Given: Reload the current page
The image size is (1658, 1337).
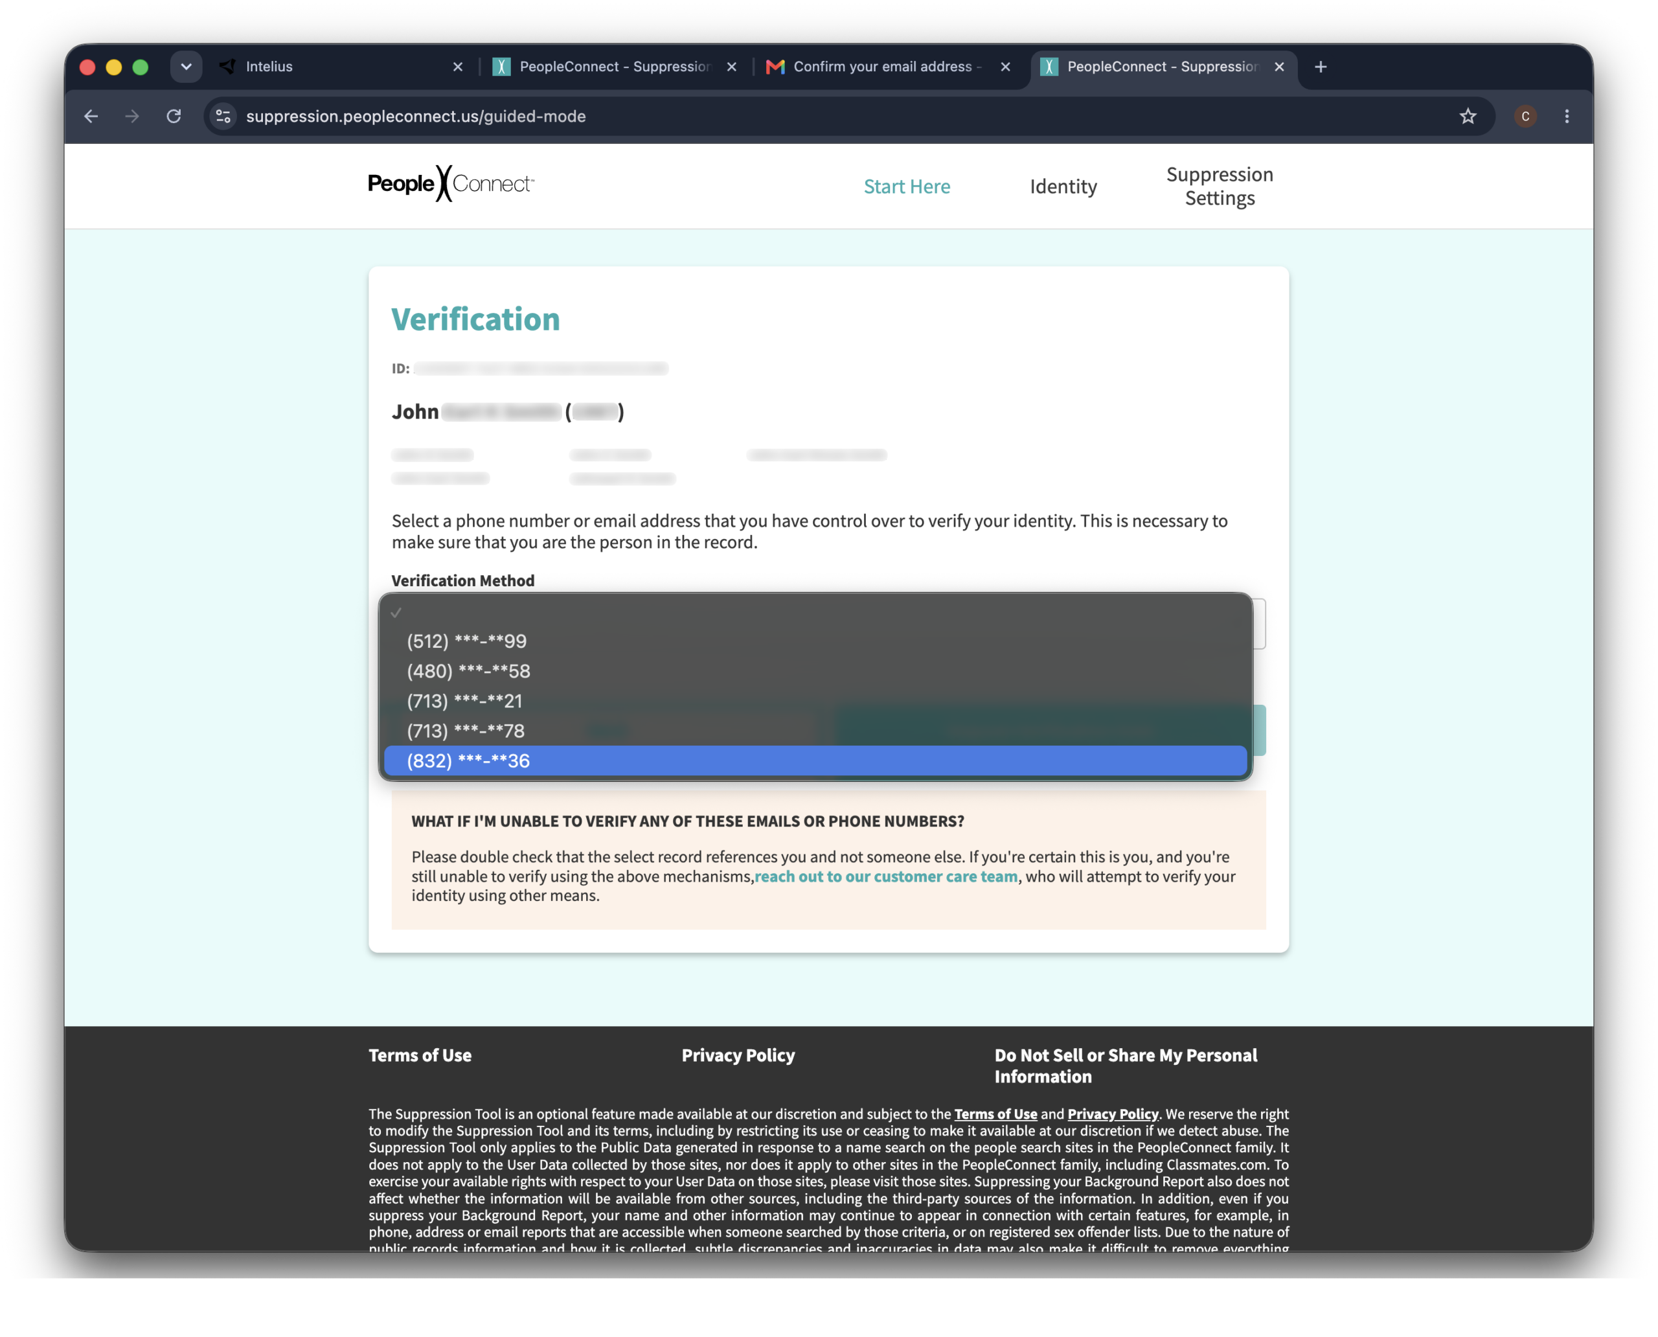Looking at the screenshot, I should click(174, 117).
